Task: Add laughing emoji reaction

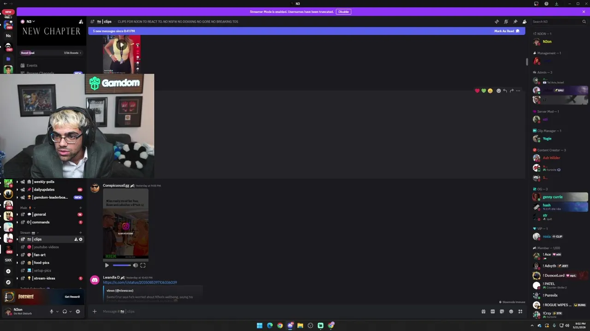Action: pos(490,91)
